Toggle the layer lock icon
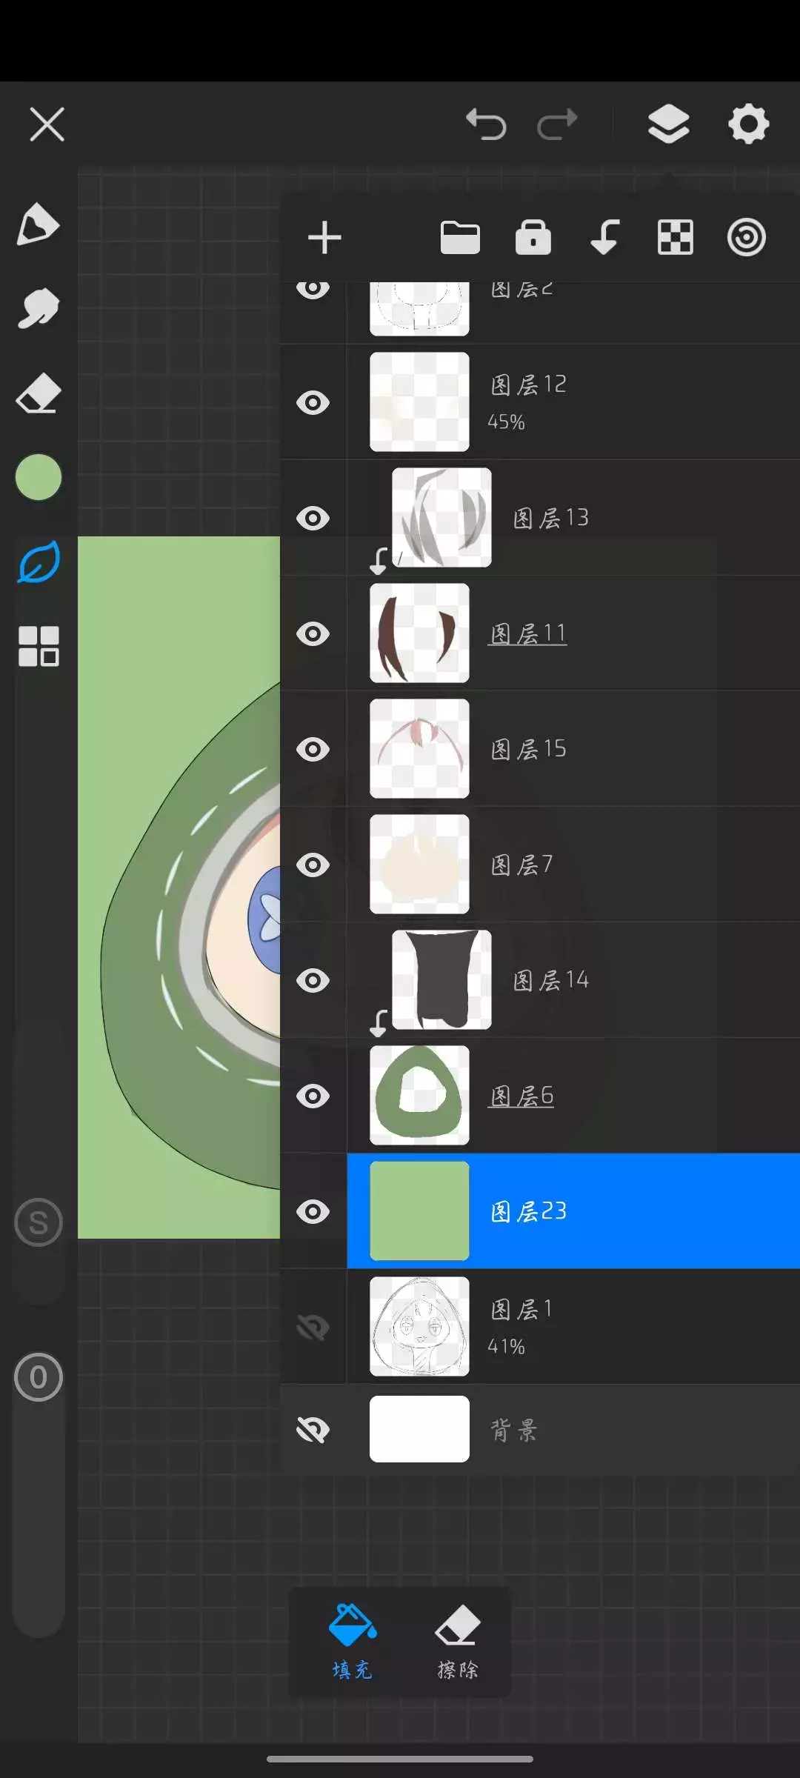This screenshot has height=1778, width=800. 533,238
